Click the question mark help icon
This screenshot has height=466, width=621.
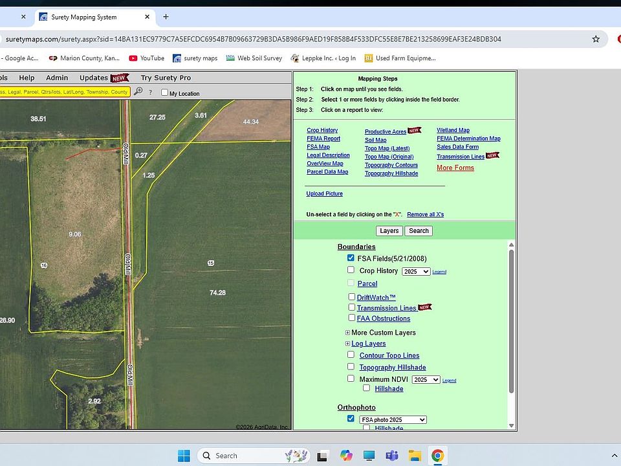point(150,93)
